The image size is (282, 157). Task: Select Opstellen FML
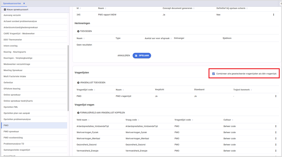coord(34,107)
